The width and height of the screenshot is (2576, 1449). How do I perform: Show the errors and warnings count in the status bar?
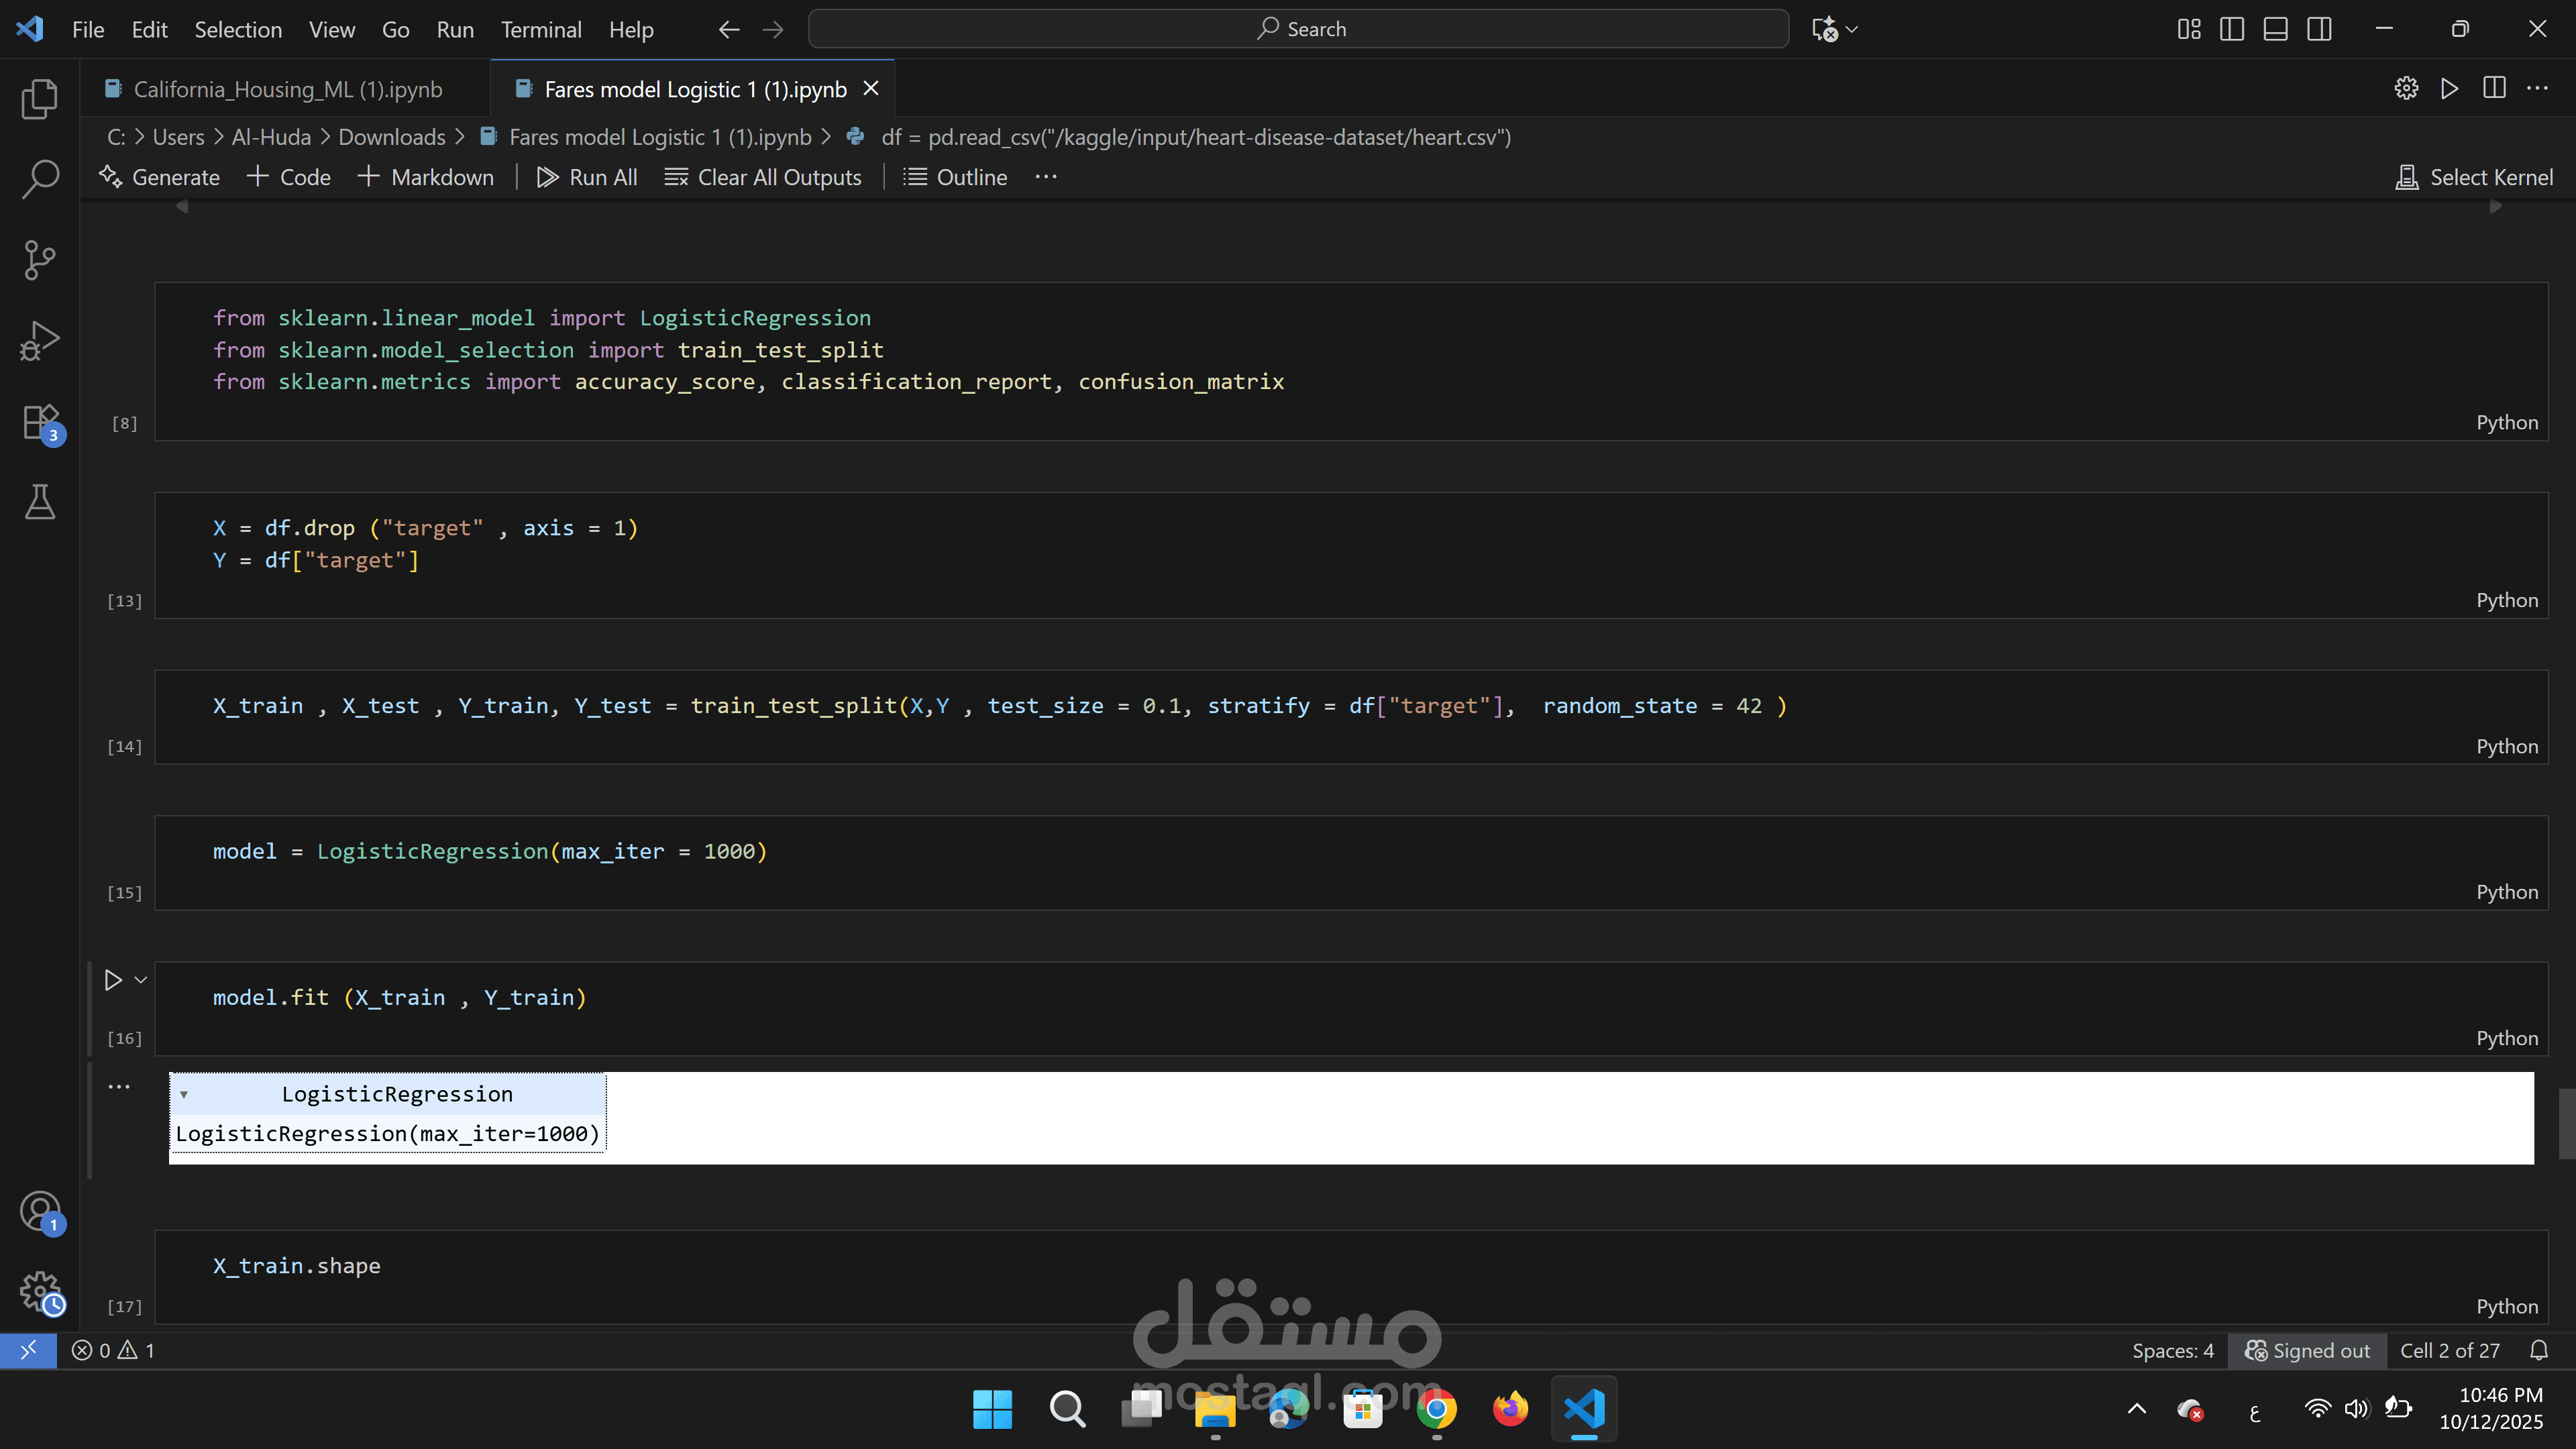click(x=113, y=1350)
